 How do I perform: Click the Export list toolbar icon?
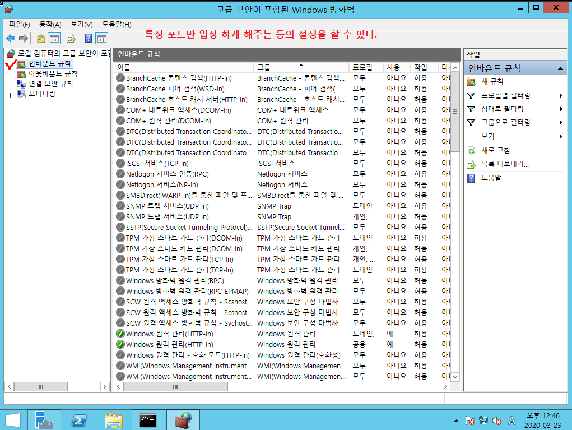71,38
